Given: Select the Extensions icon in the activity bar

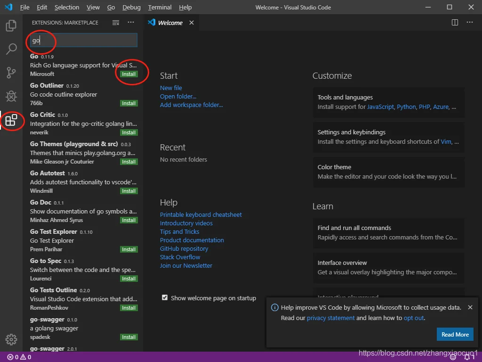Looking at the screenshot, I should [11, 120].
